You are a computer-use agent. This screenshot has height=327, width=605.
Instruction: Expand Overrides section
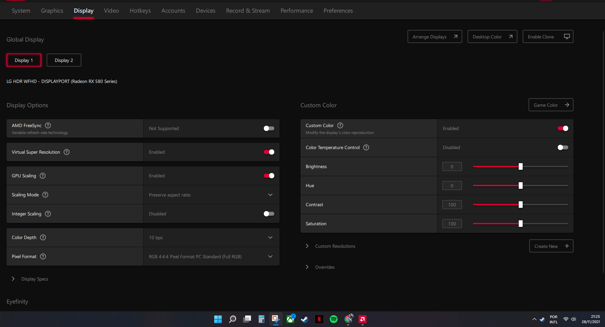[x=320, y=267]
